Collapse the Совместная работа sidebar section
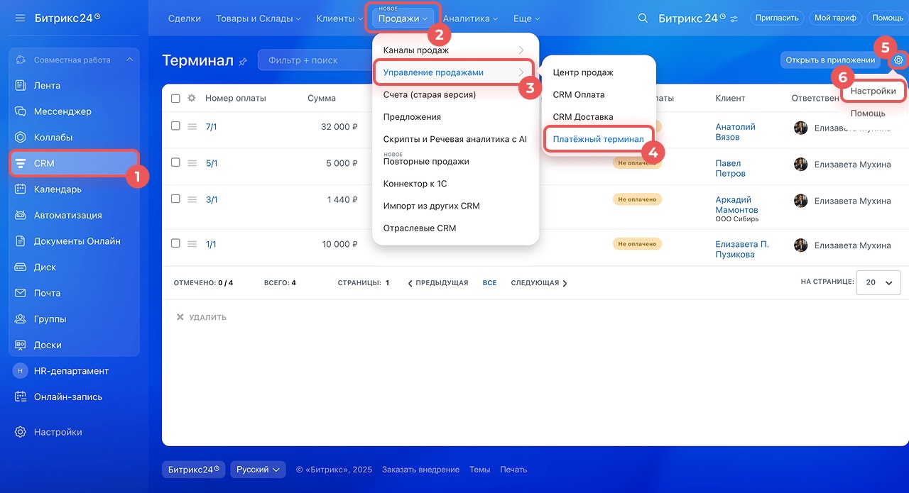 point(129,60)
